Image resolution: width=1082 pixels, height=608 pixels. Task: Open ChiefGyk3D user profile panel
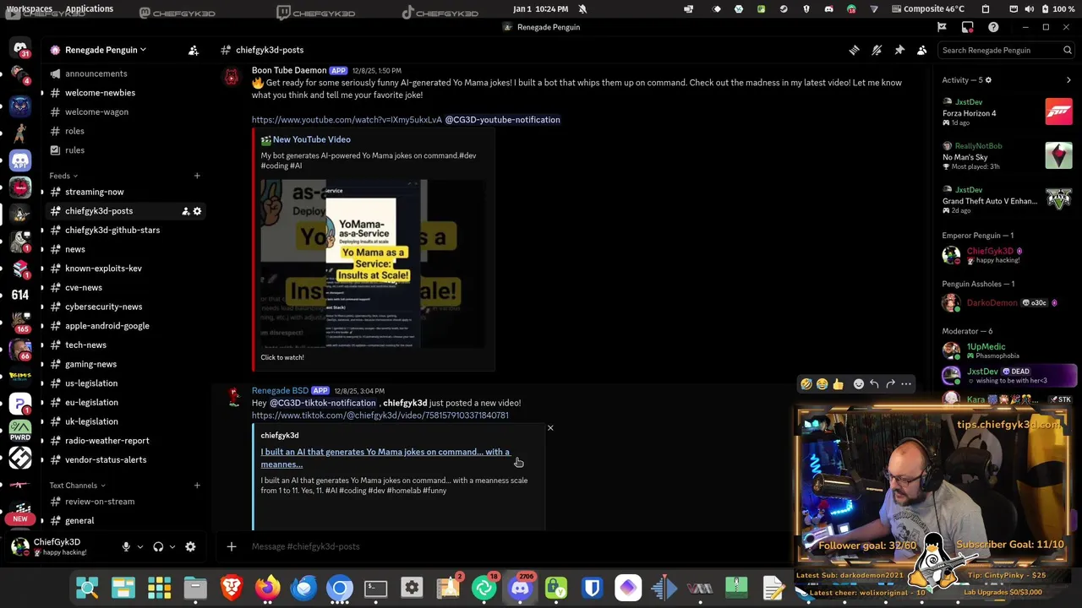click(x=59, y=546)
